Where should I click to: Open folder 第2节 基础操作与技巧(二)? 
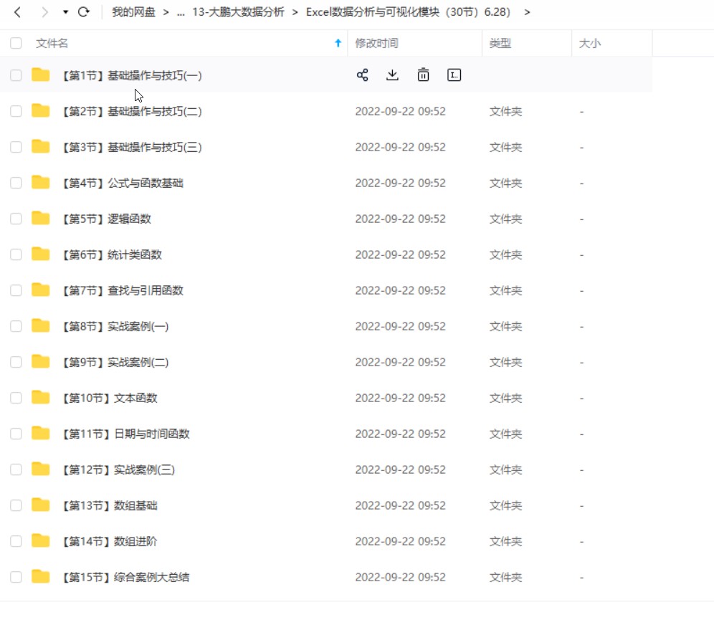click(x=132, y=112)
